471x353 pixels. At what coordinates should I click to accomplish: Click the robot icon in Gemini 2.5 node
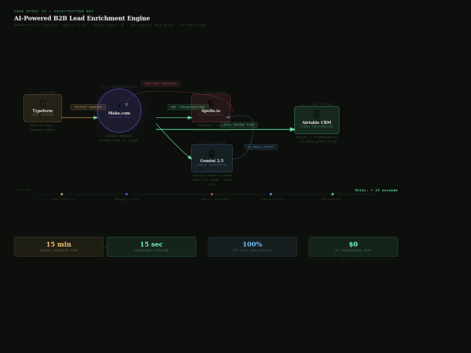(212, 153)
